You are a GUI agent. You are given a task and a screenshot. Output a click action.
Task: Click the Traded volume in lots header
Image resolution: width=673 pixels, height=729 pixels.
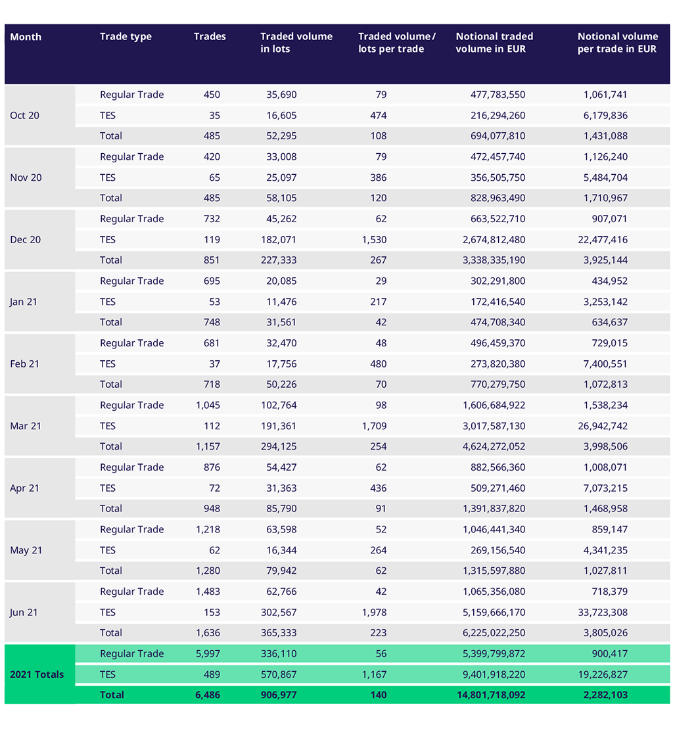296,43
